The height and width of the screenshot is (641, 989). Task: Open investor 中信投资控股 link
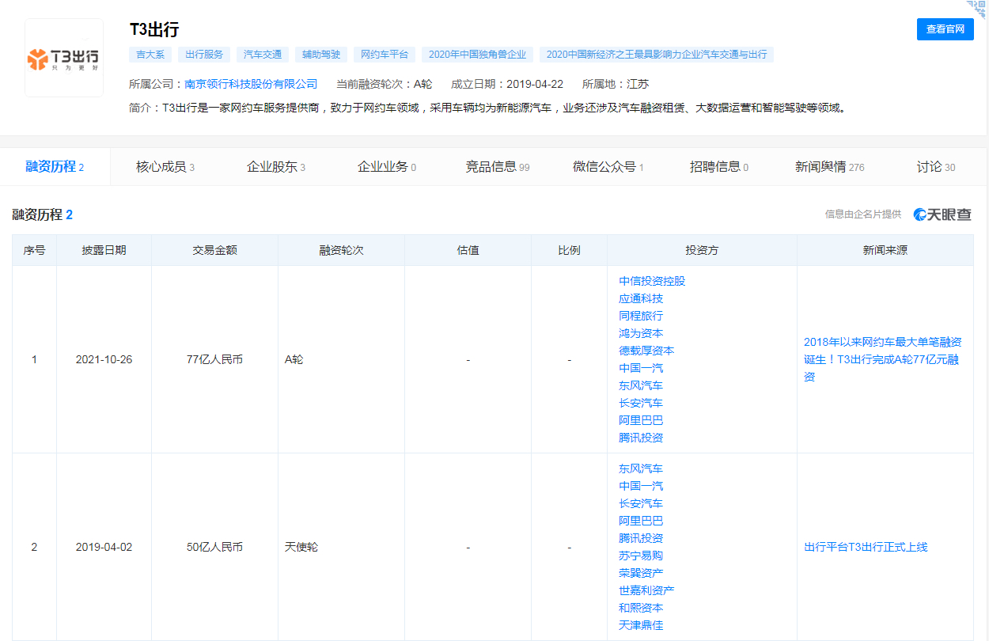[652, 281]
